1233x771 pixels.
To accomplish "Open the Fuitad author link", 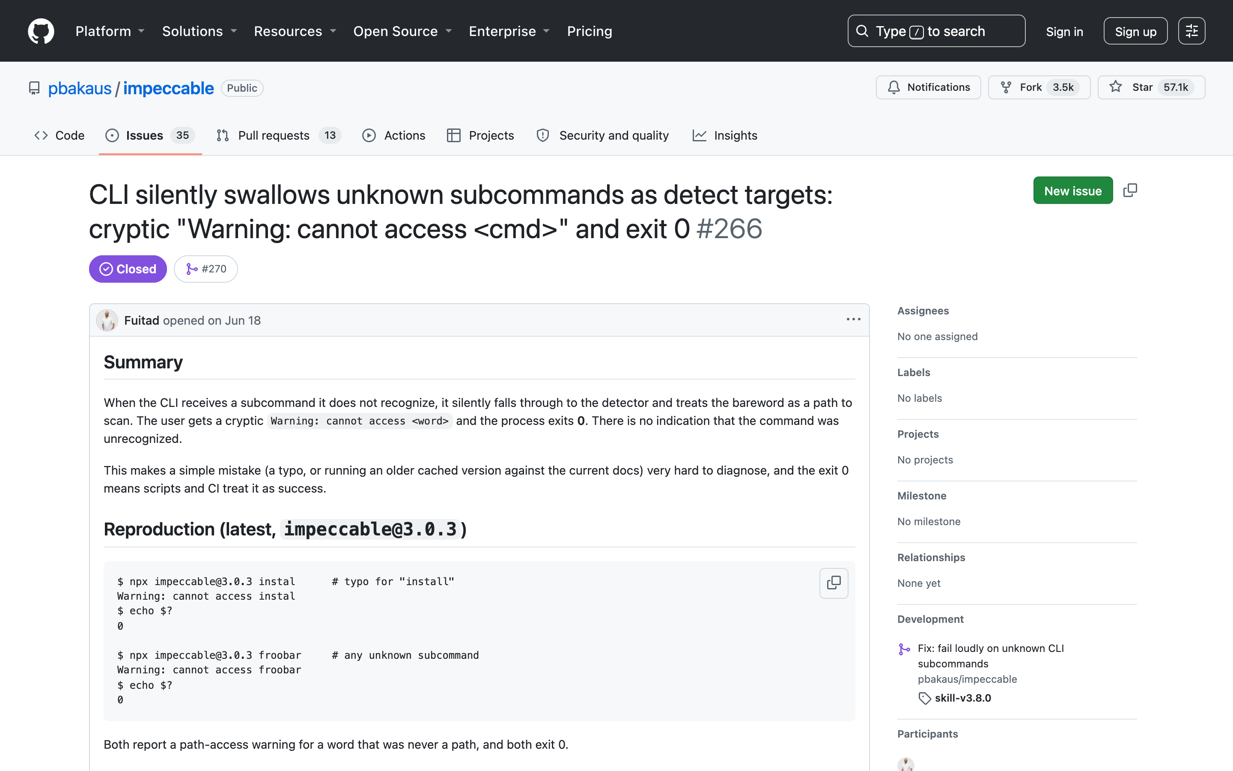I will pyautogui.click(x=142, y=320).
